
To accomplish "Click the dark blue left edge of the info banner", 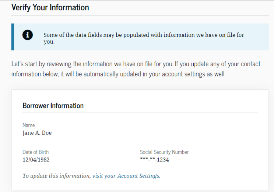I will 13,37.
